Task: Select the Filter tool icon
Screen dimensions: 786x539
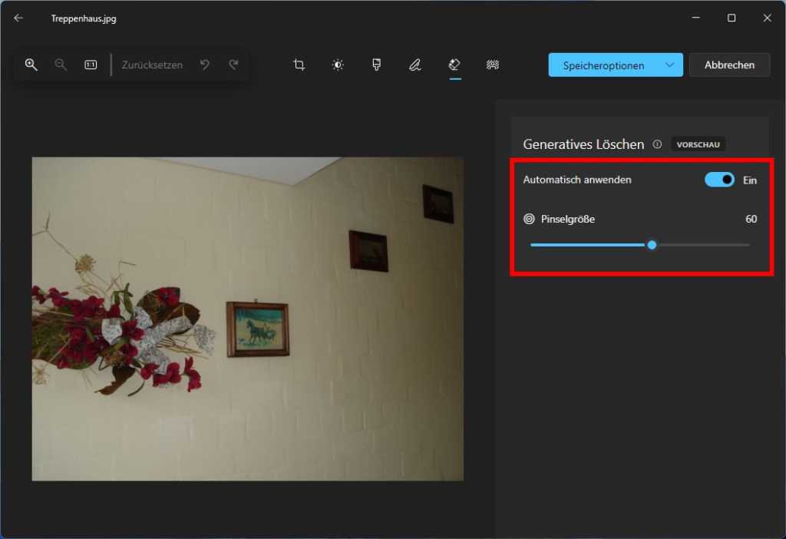Action: tap(376, 64)
